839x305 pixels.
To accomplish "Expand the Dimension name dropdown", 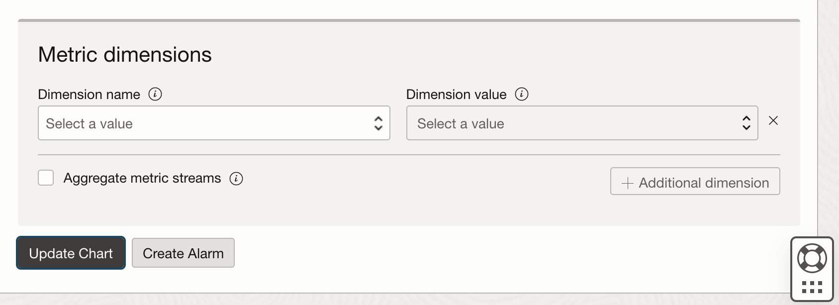I will (214, 123).
